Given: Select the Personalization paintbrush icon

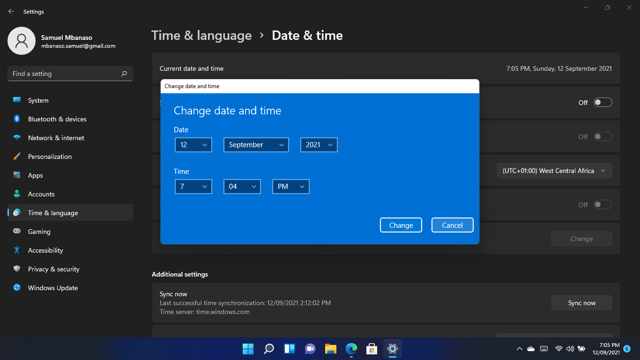Looking at the screenshot, I should pos(17,157).
